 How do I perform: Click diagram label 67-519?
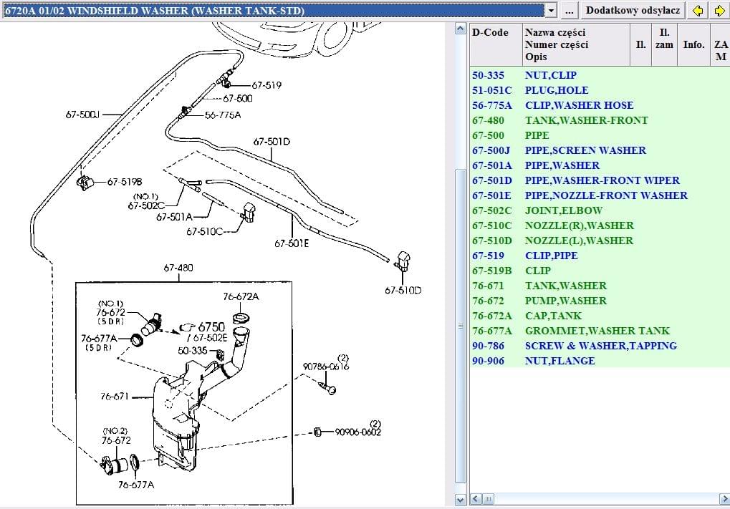click(x=266, y=85)
